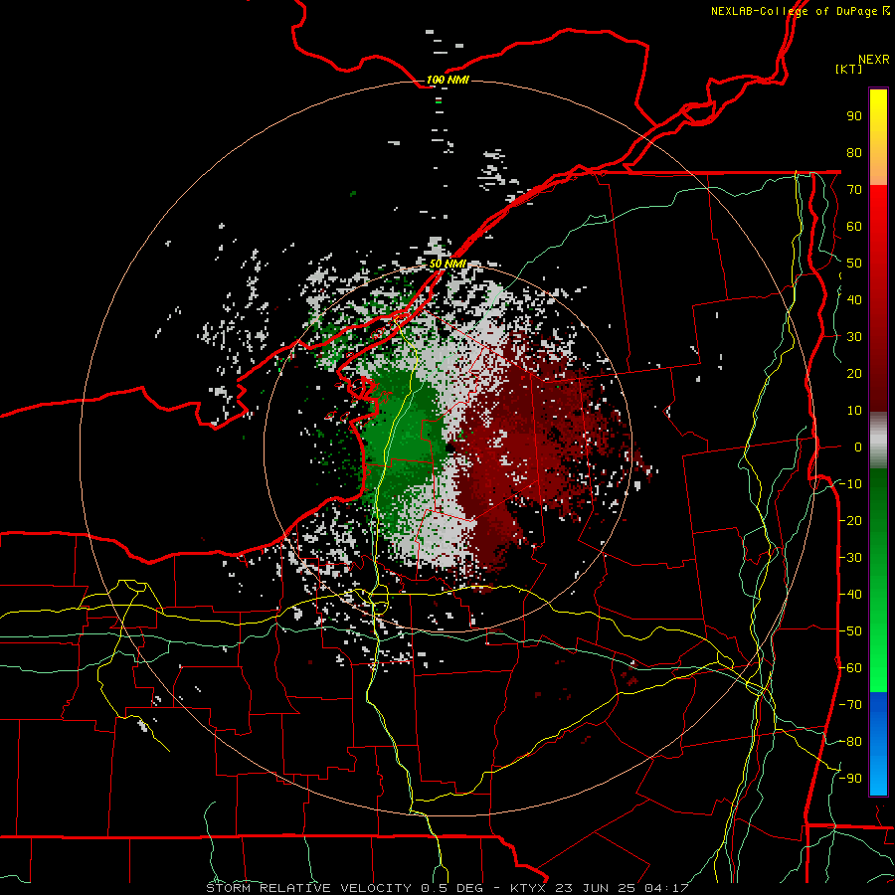Click the 'KTYX' station identifier in caption
895x895 pixels.
click(529, 888)
